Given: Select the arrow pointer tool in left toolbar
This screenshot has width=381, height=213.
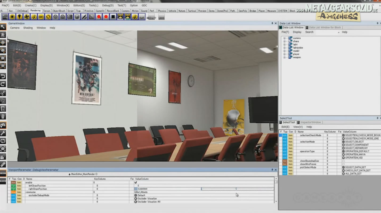Looking at the screenshot, I should [x=3, y=27].
